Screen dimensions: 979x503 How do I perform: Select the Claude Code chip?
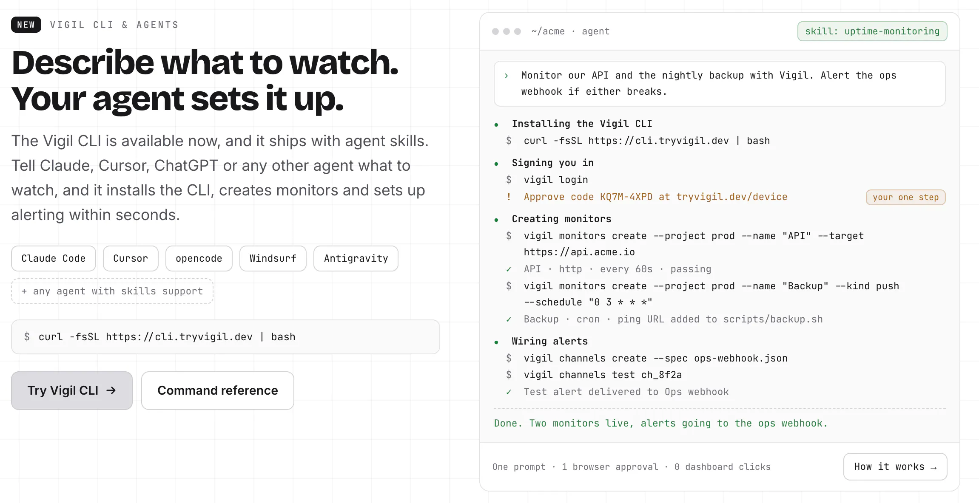pyautogui.click(x=54, y=258)
